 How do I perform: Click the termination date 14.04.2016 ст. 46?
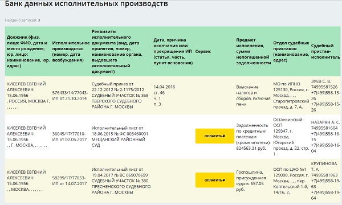coord(164,96)
